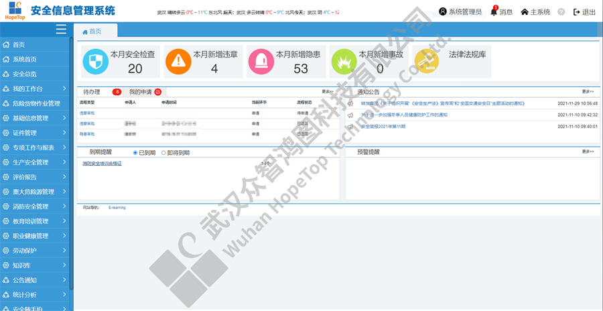Expand 重大危险源管理 chevron

pos(64,192)
